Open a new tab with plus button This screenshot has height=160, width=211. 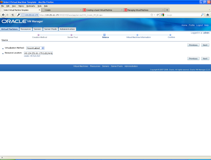point(167,10)
